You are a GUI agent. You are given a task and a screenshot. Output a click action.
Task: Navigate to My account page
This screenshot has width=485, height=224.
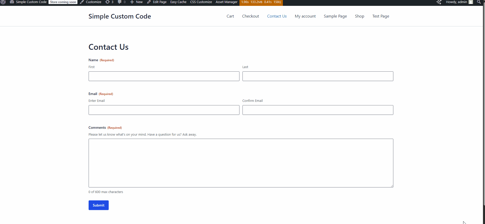[305, 16]
